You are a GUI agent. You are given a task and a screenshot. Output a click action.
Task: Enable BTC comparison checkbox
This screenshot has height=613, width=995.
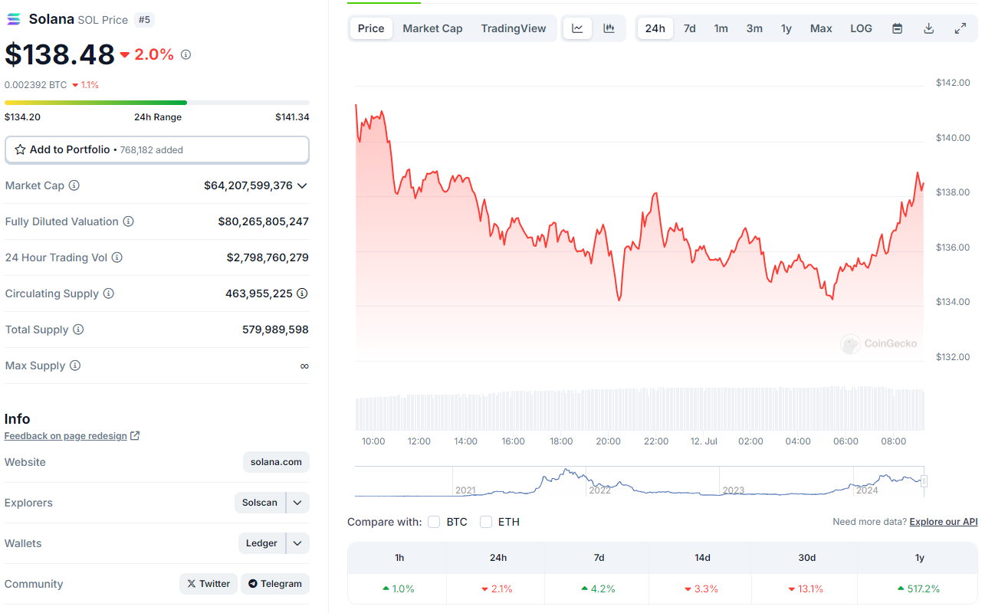[434, 522]
